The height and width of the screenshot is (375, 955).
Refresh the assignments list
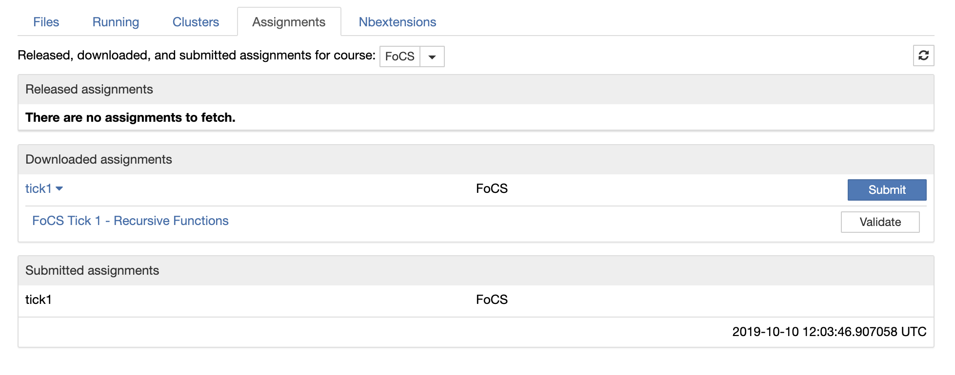tap(923, 56)
